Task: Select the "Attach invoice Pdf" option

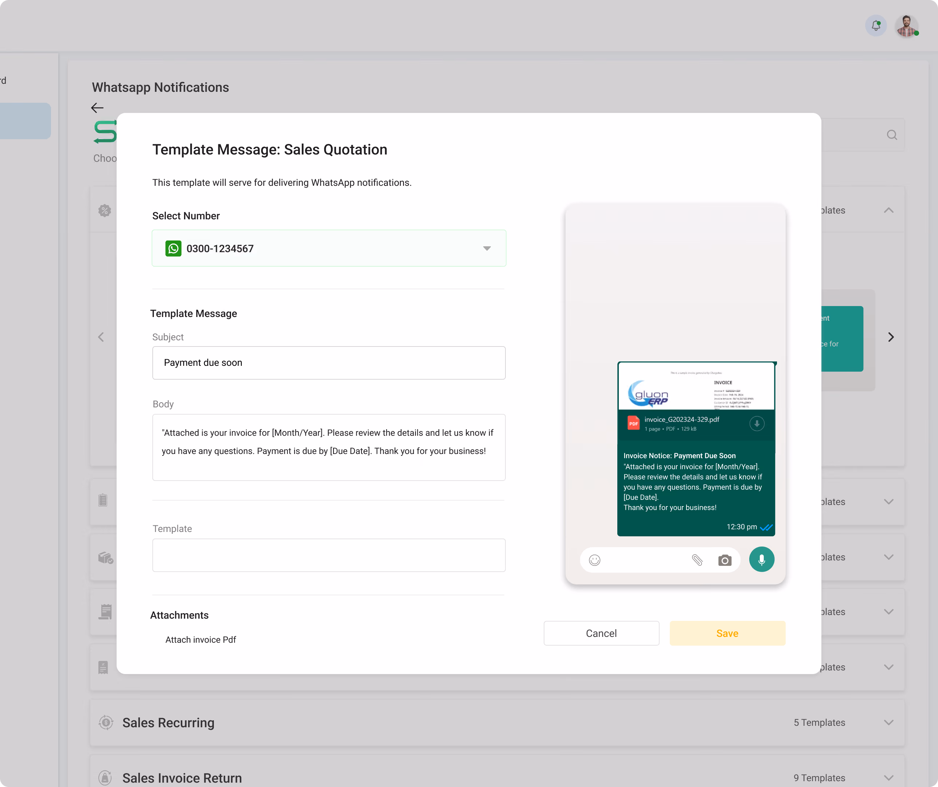Action: pyautogui.click(x=200, y=639)
